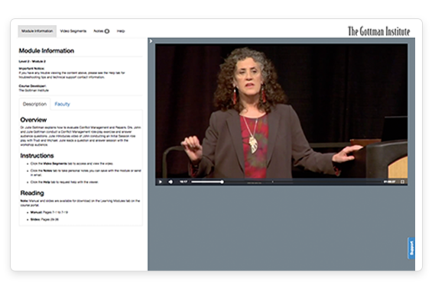Click the Overview heading

(34, 120)
